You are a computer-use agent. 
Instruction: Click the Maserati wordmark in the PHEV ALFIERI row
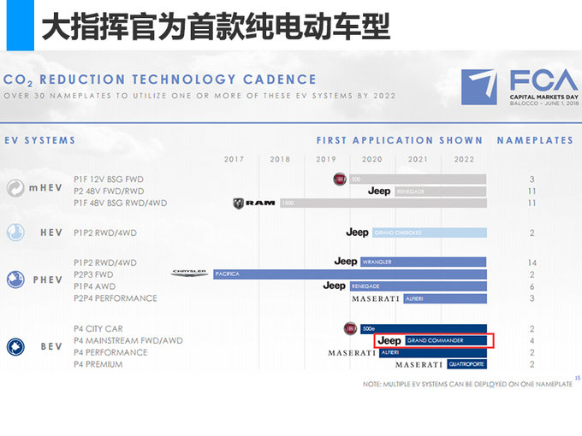376,299
